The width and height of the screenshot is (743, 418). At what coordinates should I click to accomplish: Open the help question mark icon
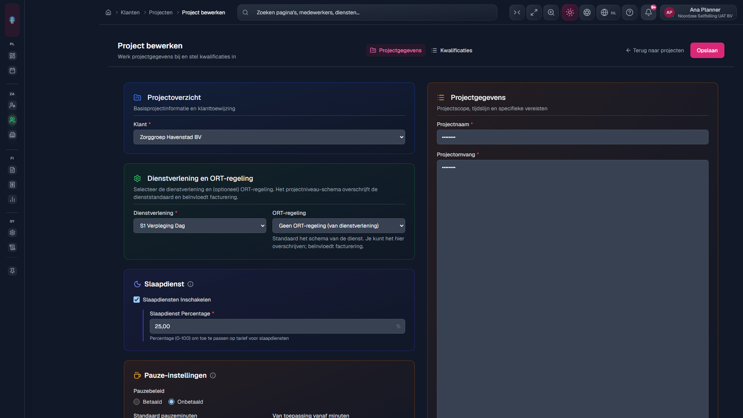[x=630, y=12]
